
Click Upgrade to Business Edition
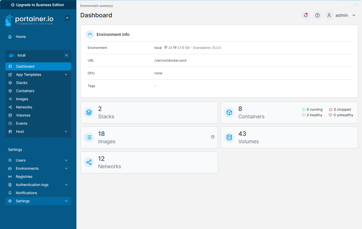coord(38,5)
